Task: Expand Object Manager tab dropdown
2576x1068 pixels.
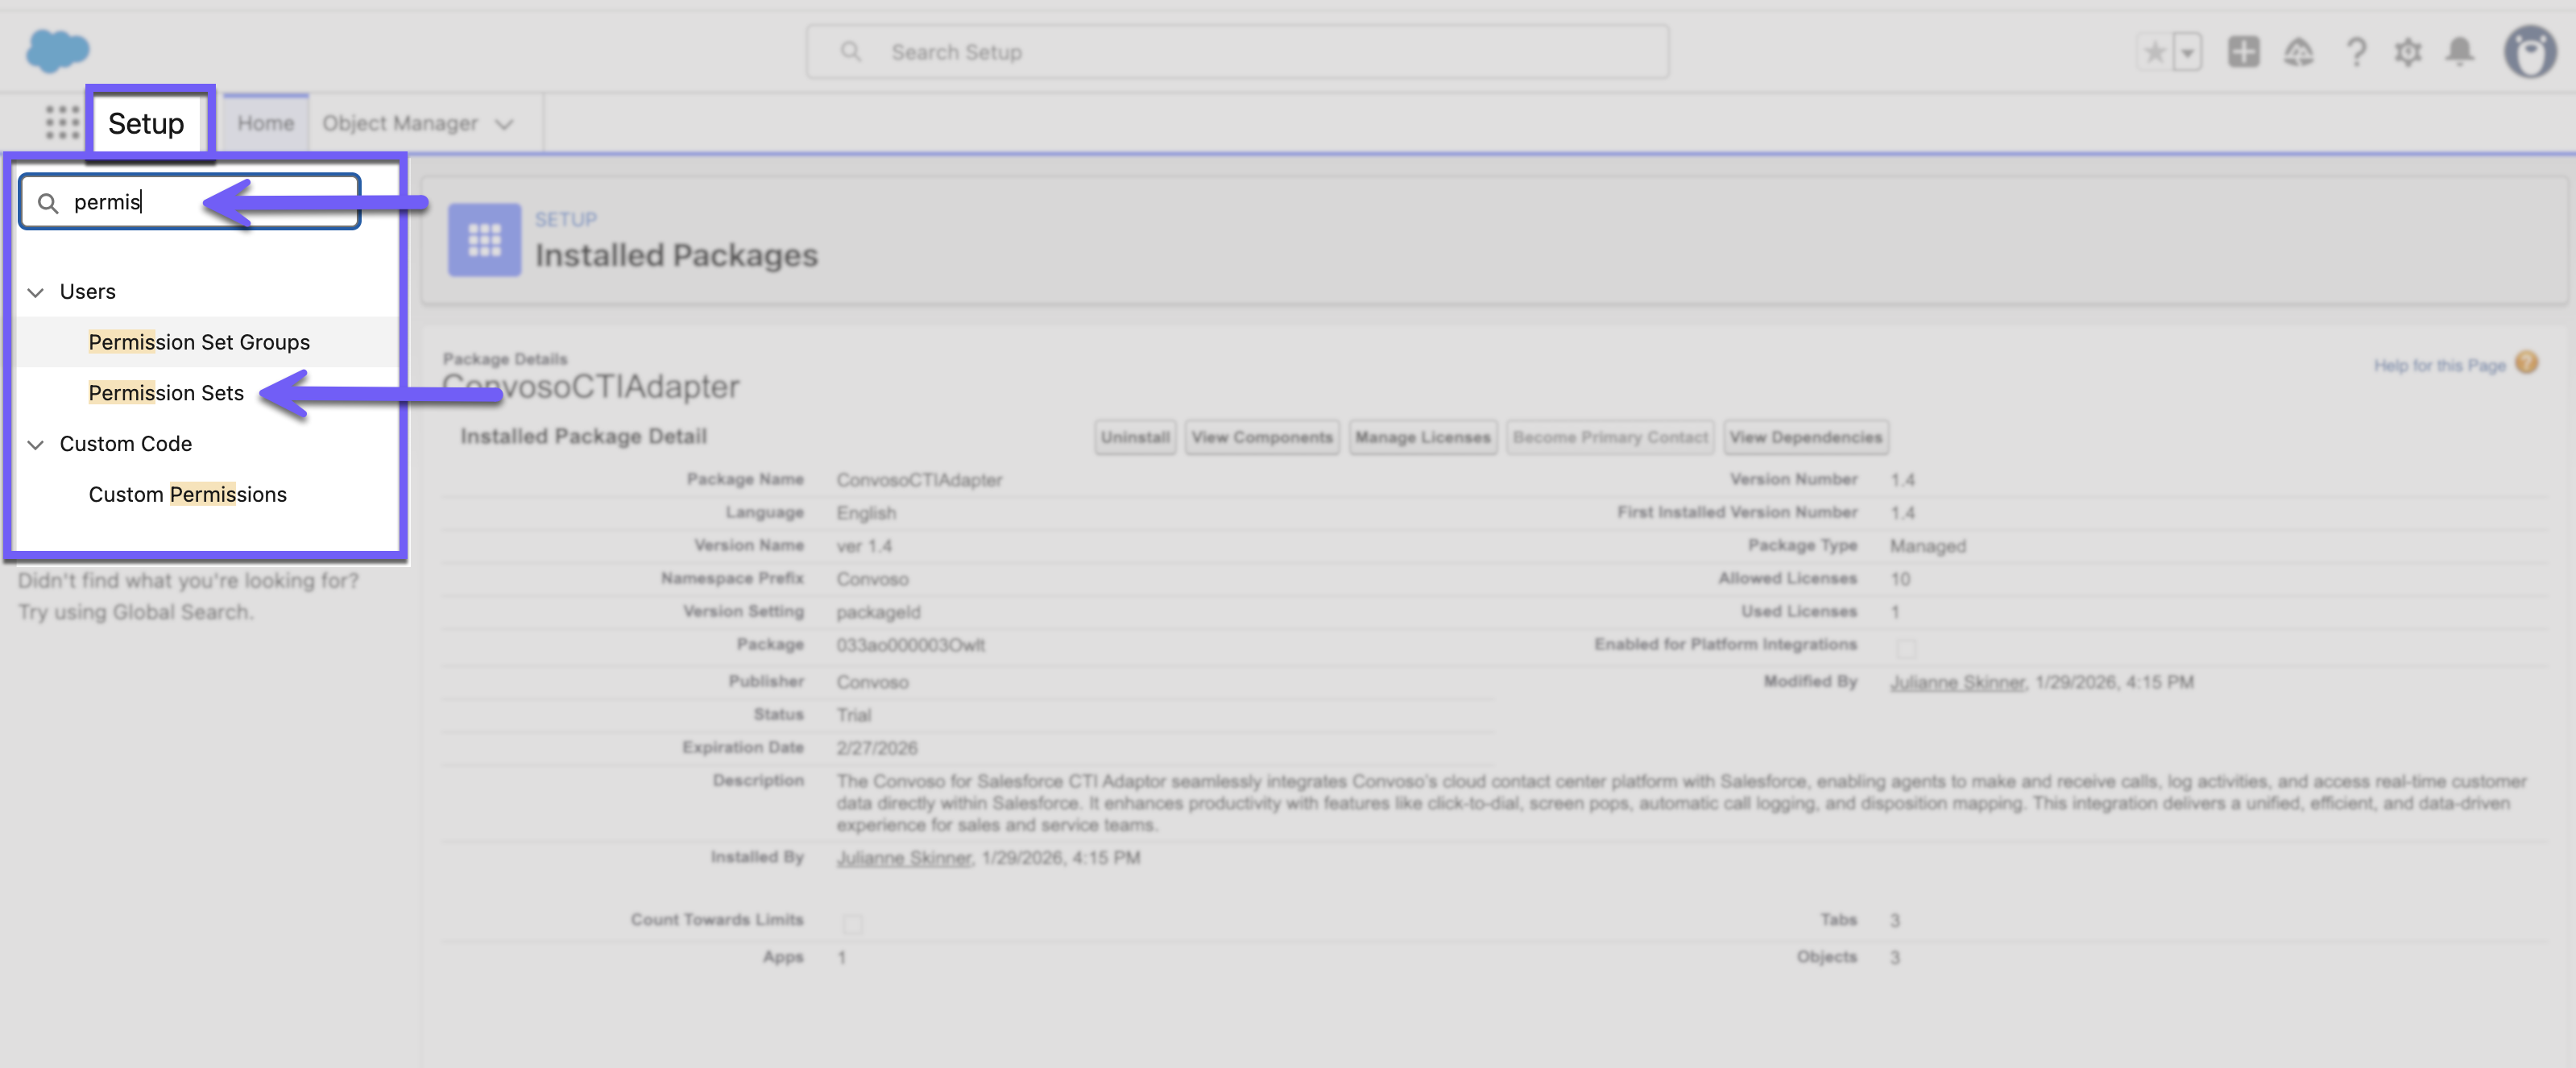Action: (504, 124)
